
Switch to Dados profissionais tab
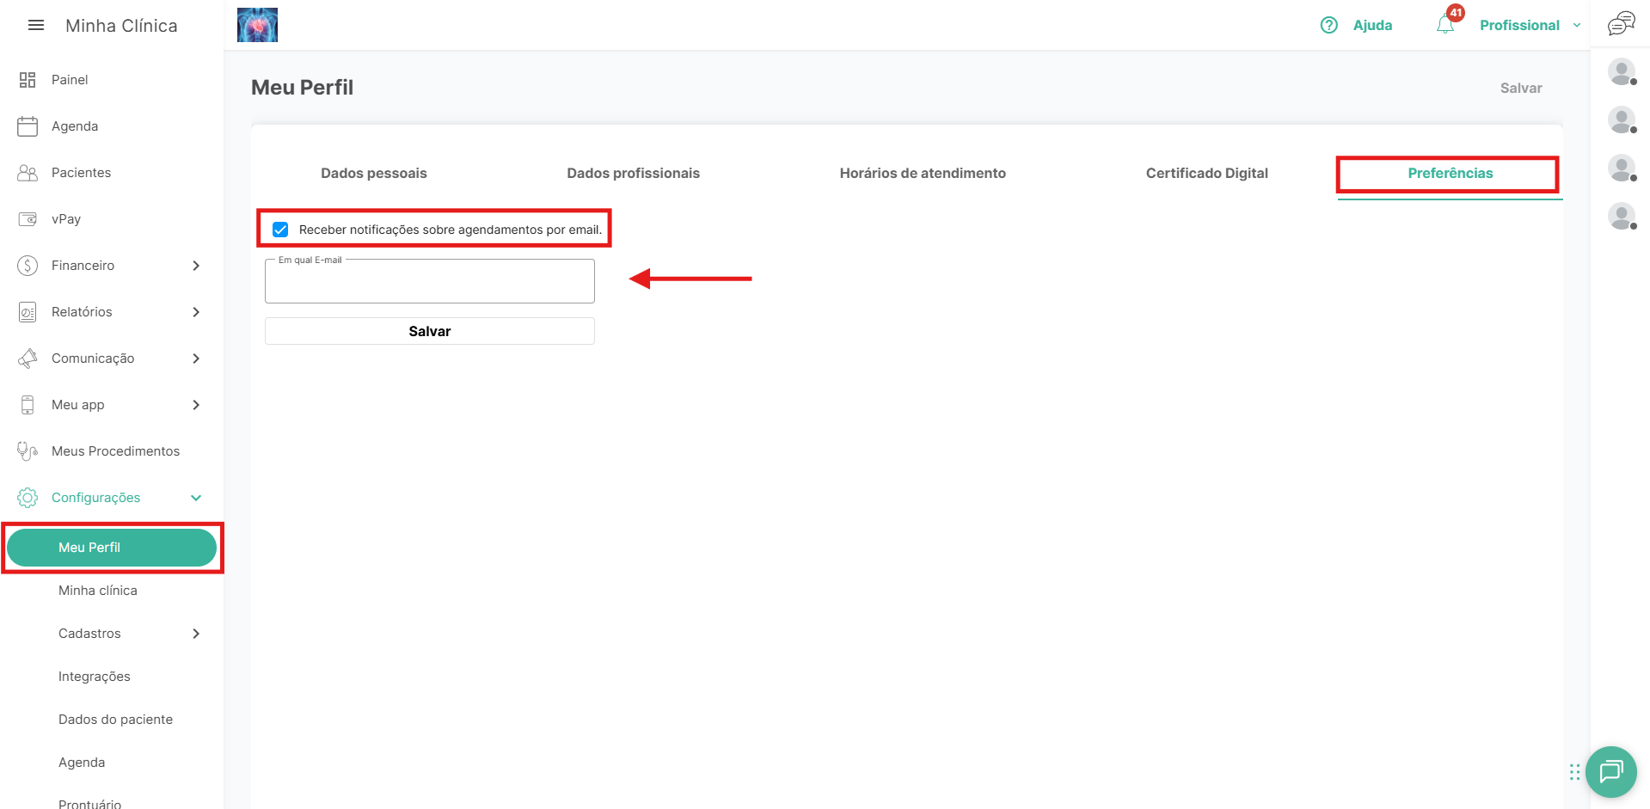633,174
